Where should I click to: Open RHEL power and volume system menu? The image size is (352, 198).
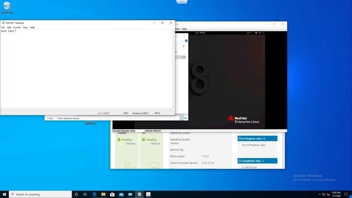point(259,33)
